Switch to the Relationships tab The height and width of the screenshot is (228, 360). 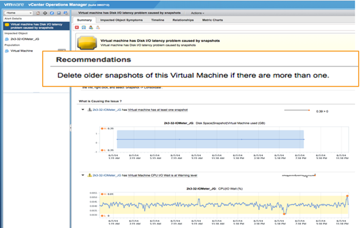(183, 20)
